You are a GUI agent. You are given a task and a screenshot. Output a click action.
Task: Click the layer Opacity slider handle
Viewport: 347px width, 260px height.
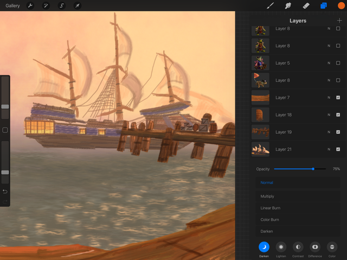tap(313, 169)
